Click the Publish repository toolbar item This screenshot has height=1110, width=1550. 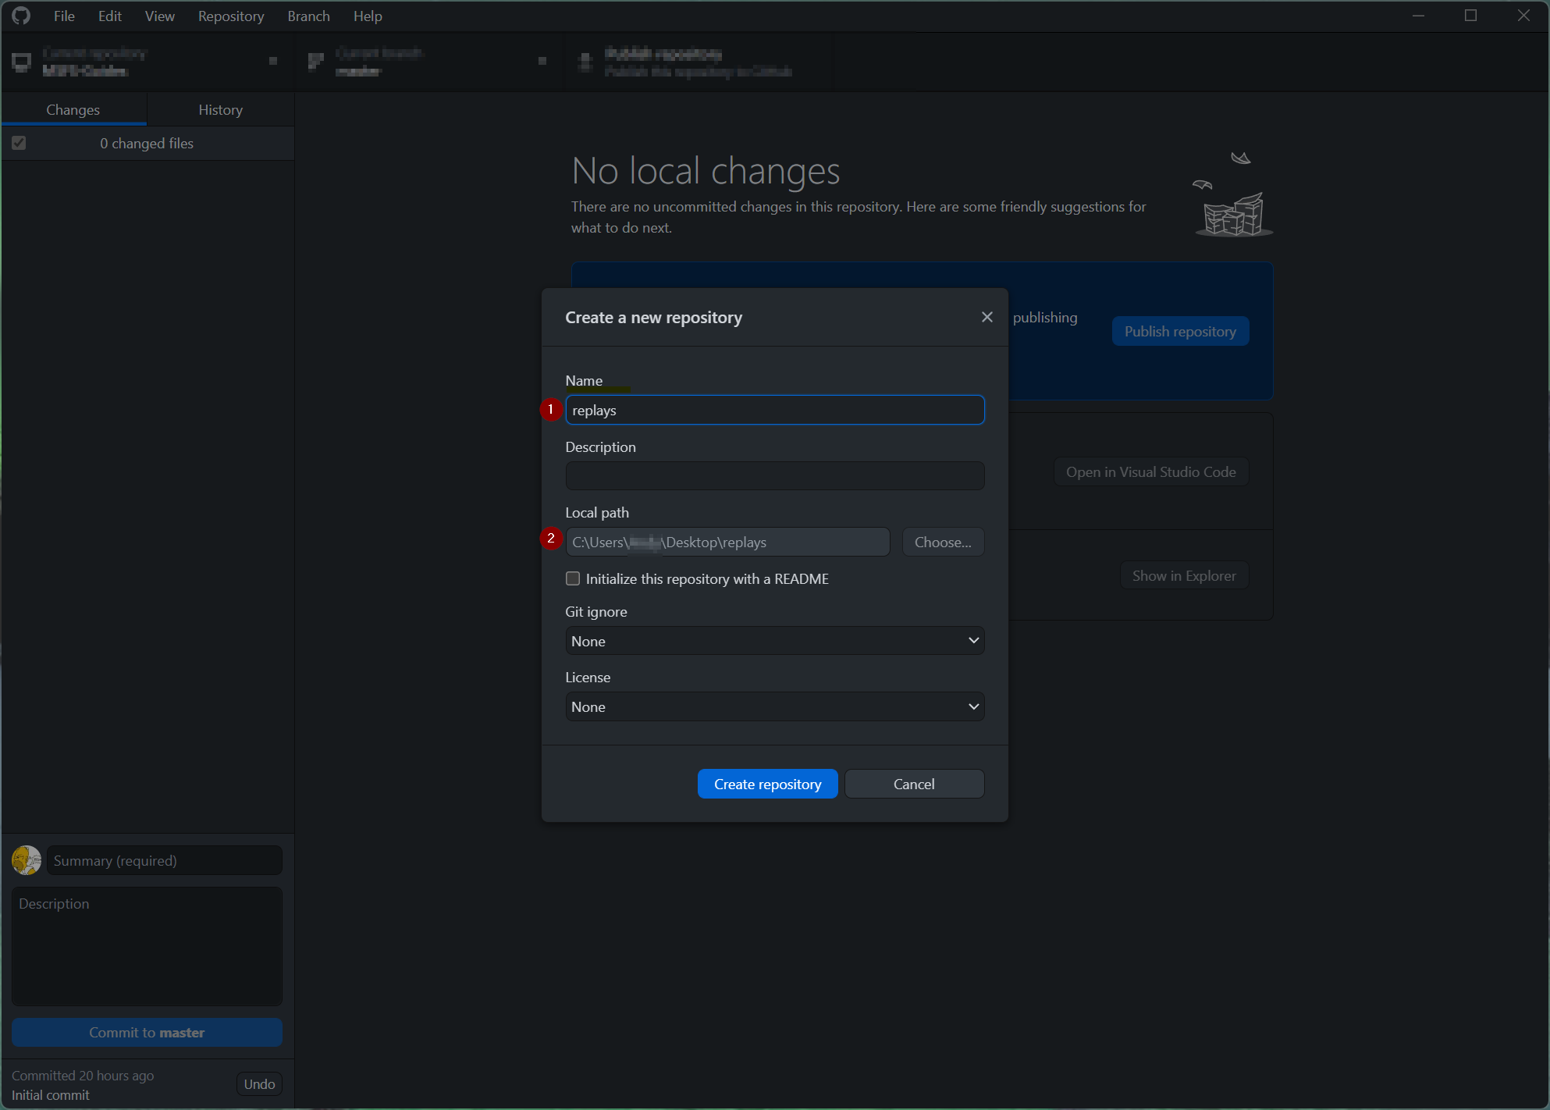tap(699, 62)
